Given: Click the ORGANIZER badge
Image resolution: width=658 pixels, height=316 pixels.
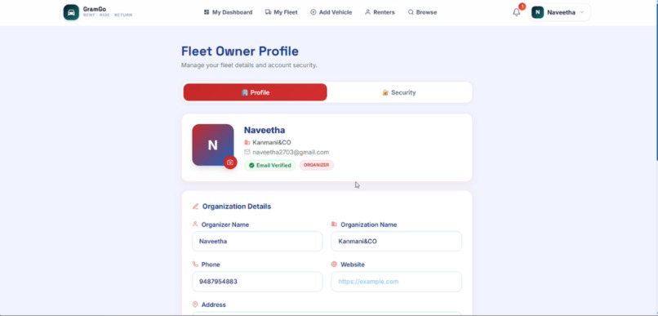Looking at the screenshot, I should pyautogui.click(x=317, y=165).
